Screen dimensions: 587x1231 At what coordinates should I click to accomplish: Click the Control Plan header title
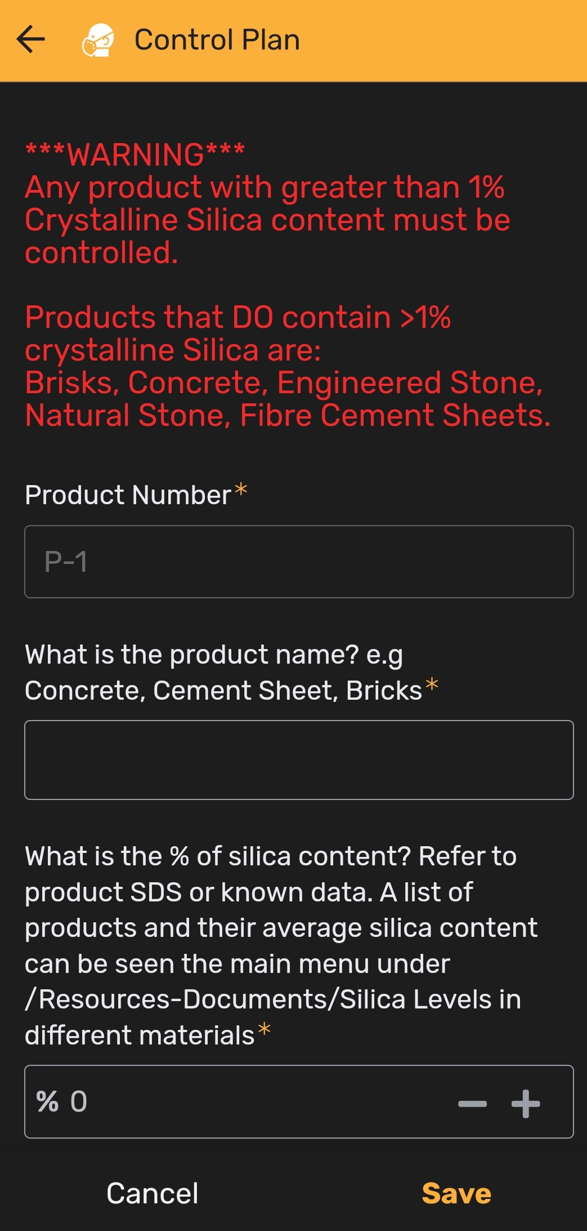[x=217, y=40]
